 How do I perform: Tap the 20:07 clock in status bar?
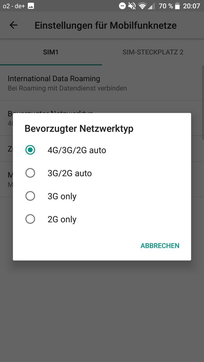[192, 6]
